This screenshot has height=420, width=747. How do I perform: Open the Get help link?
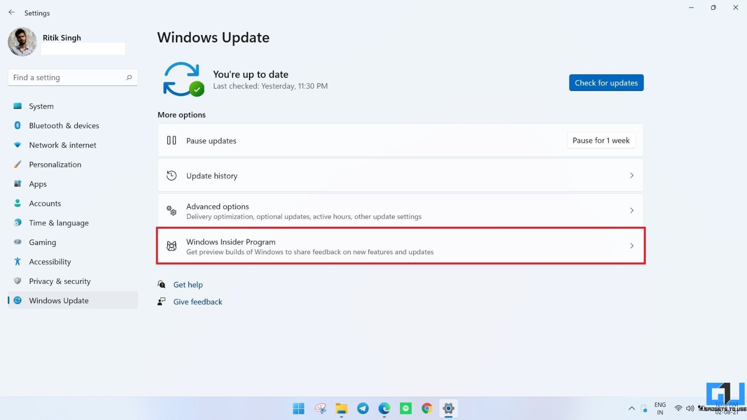(x=188, y=285)
